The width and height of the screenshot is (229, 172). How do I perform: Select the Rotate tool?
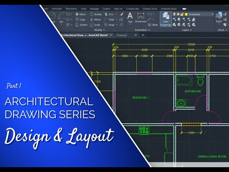[96, 14]
